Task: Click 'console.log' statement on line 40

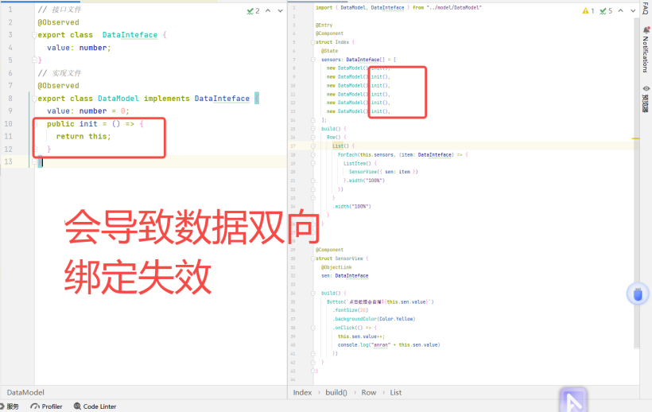Action: pyautogui.click(x=389, y=344)
